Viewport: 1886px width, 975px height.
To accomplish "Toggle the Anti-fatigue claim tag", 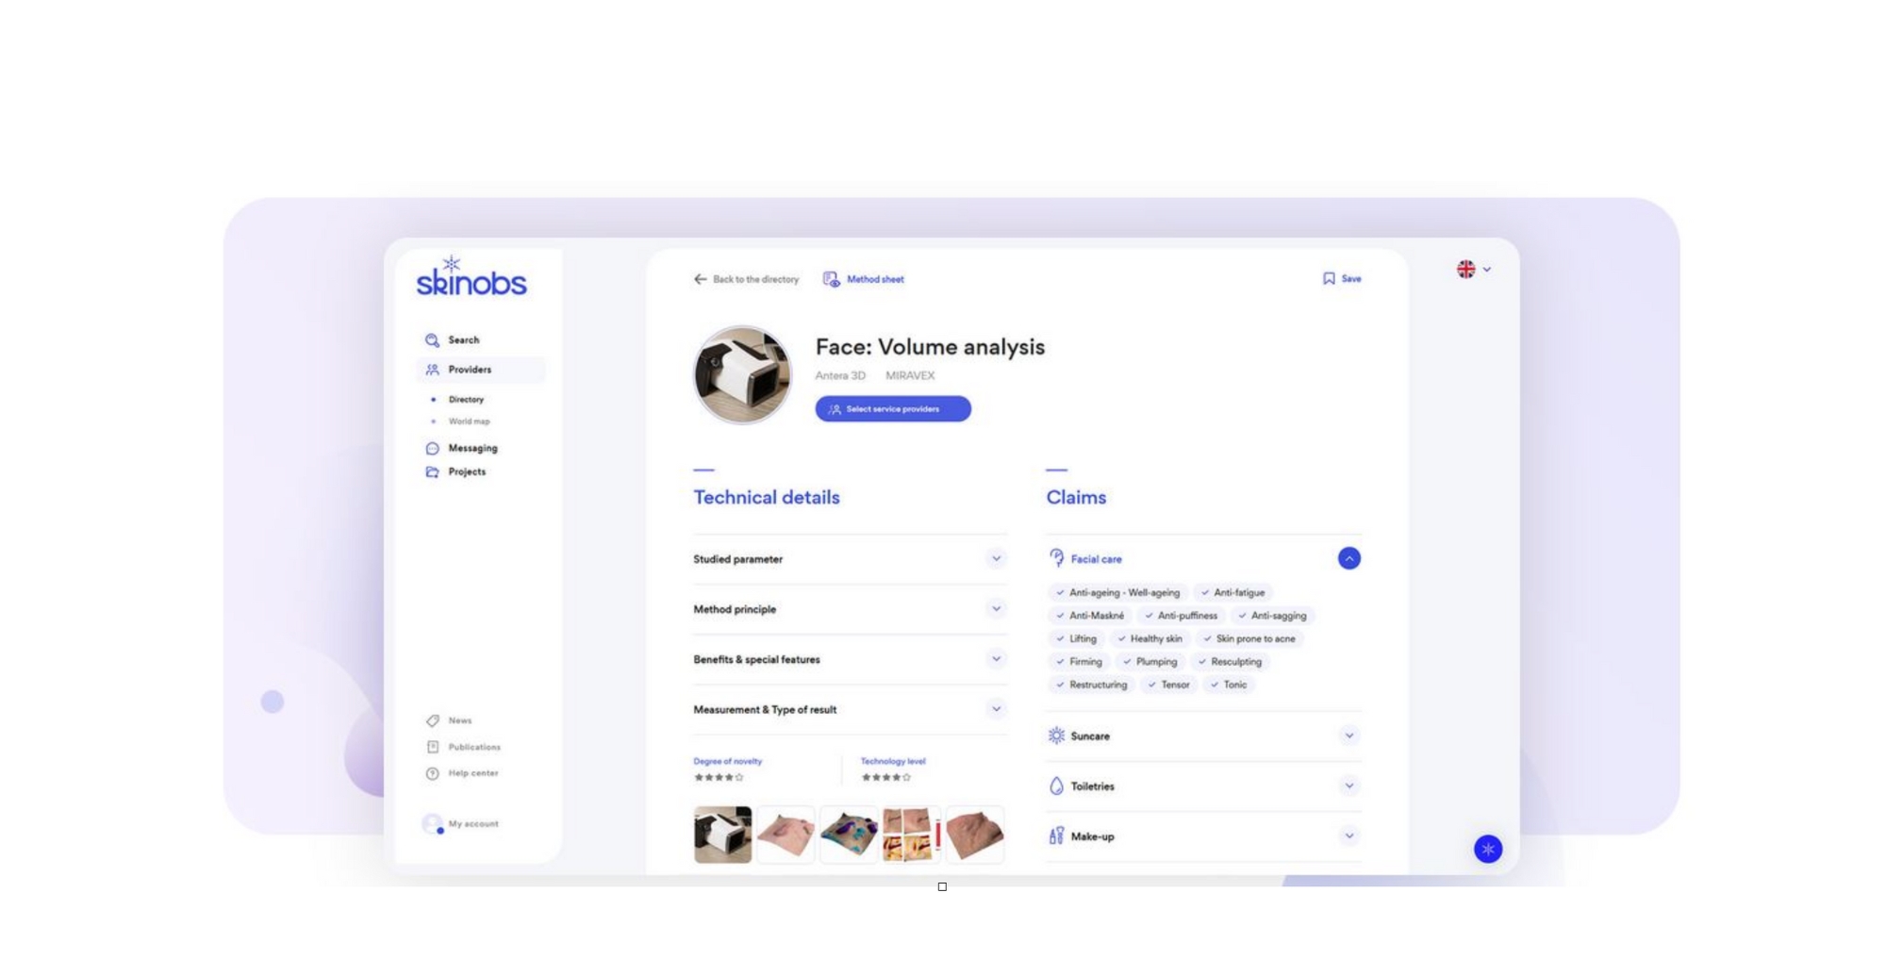I will click(1233, 592).
